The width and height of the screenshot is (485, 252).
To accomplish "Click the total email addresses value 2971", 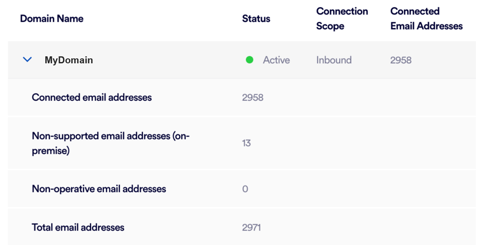I will pos(251,227).
